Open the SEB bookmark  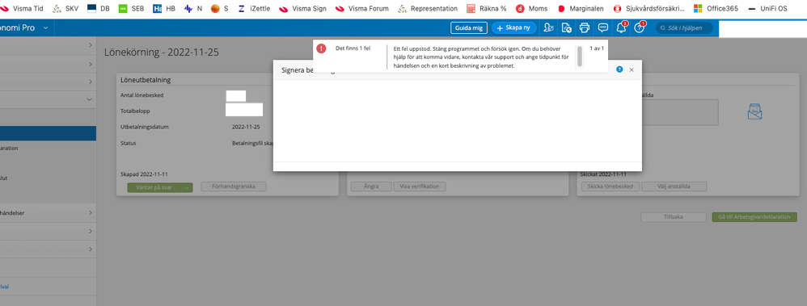pos(131,8)
